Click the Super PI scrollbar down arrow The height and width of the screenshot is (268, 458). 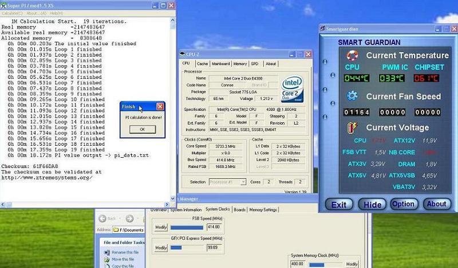[x=173, y=199]
